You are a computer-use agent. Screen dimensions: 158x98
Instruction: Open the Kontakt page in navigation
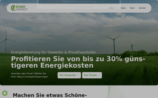[x=142, y=8]
